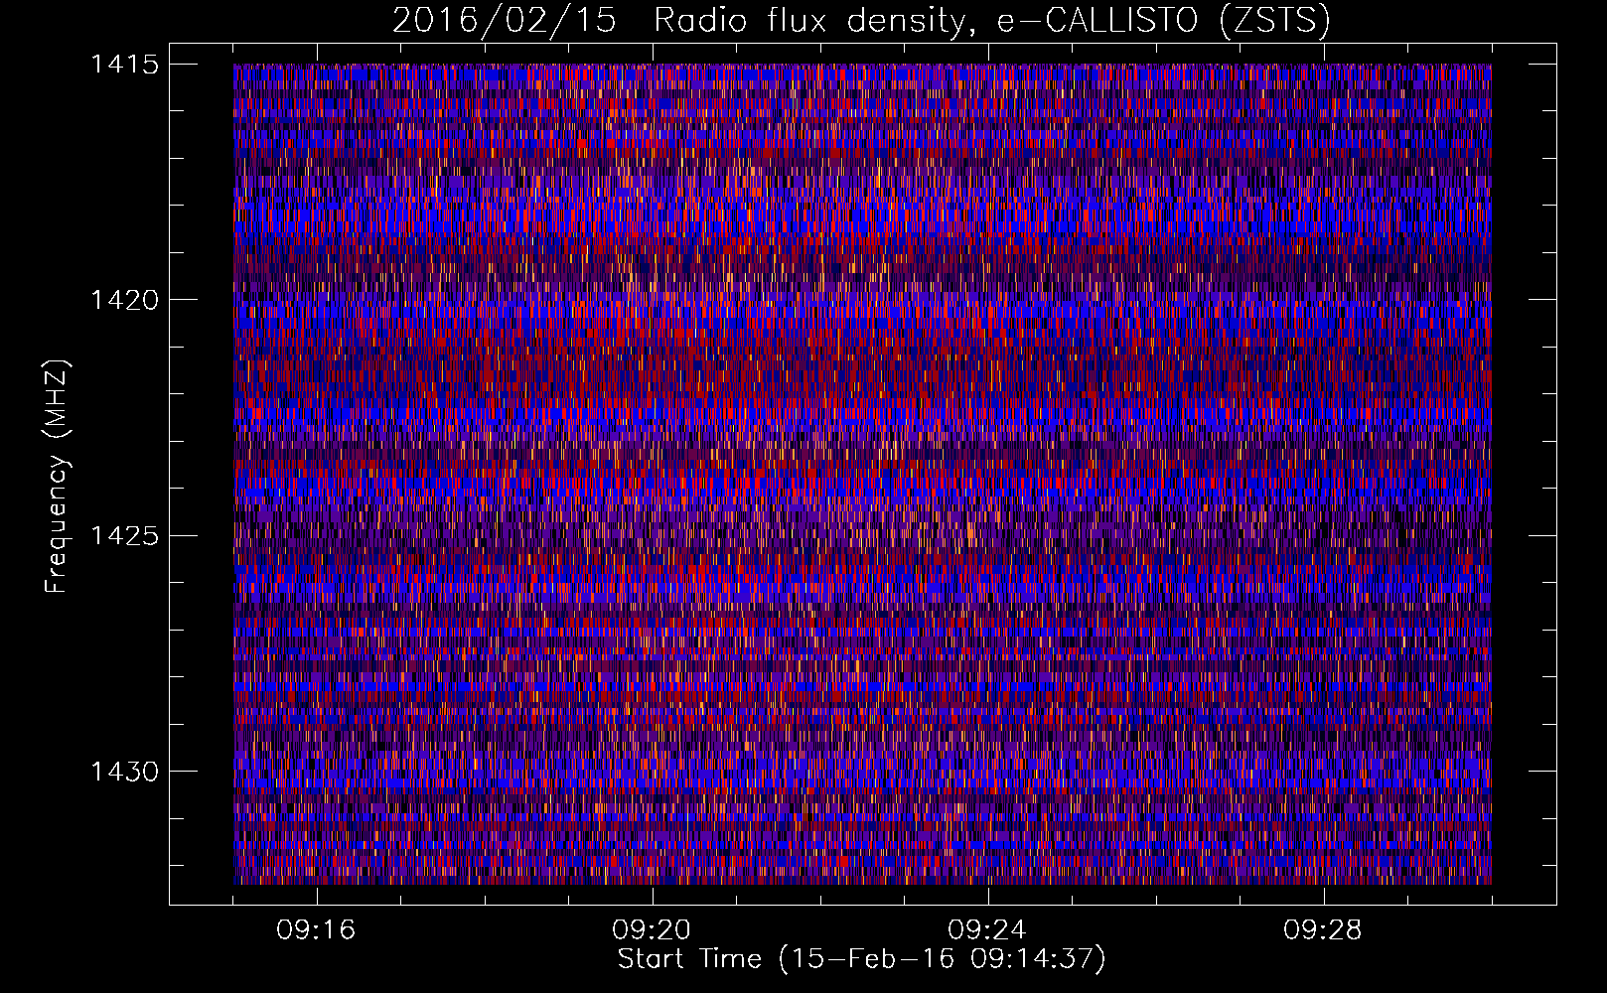Click the 09:20 time tick label
The width and height of the screenshot is (1607, 993).
[652, 930]
